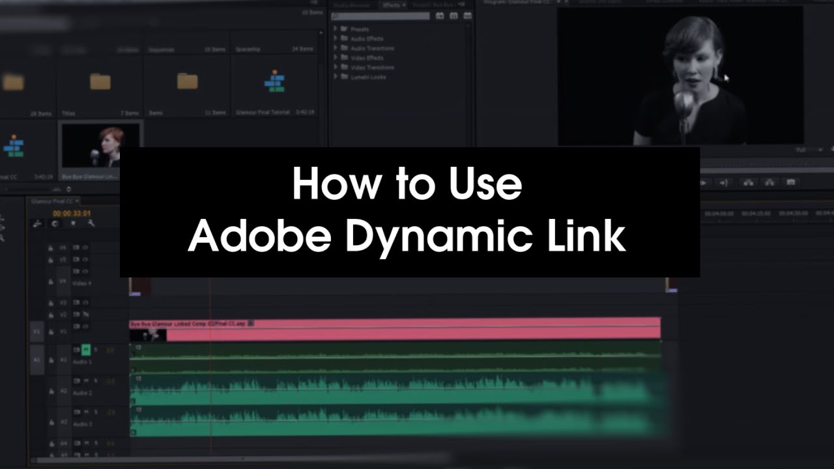Toggle track lock on V5

click(51, 260)
